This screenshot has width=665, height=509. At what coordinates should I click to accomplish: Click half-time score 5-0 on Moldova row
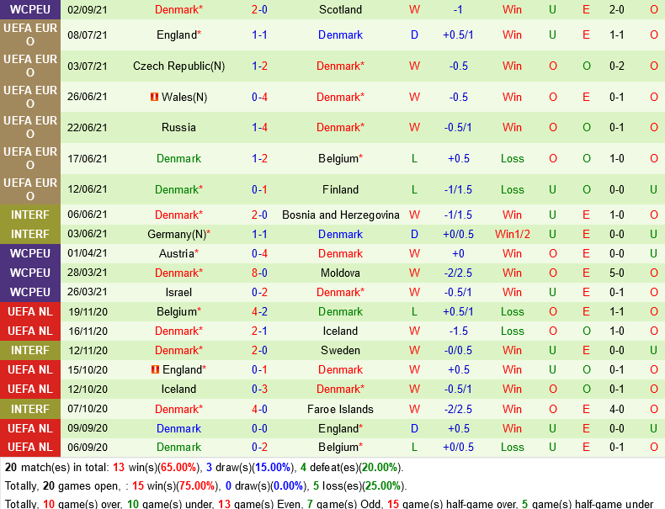click(x=617, y=273)
